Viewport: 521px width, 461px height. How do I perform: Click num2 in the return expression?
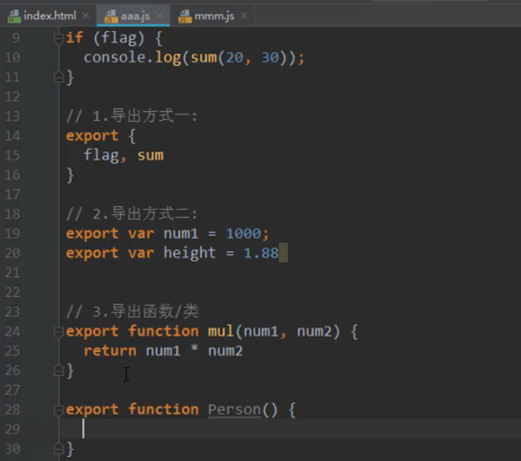(x=226, y=351)
